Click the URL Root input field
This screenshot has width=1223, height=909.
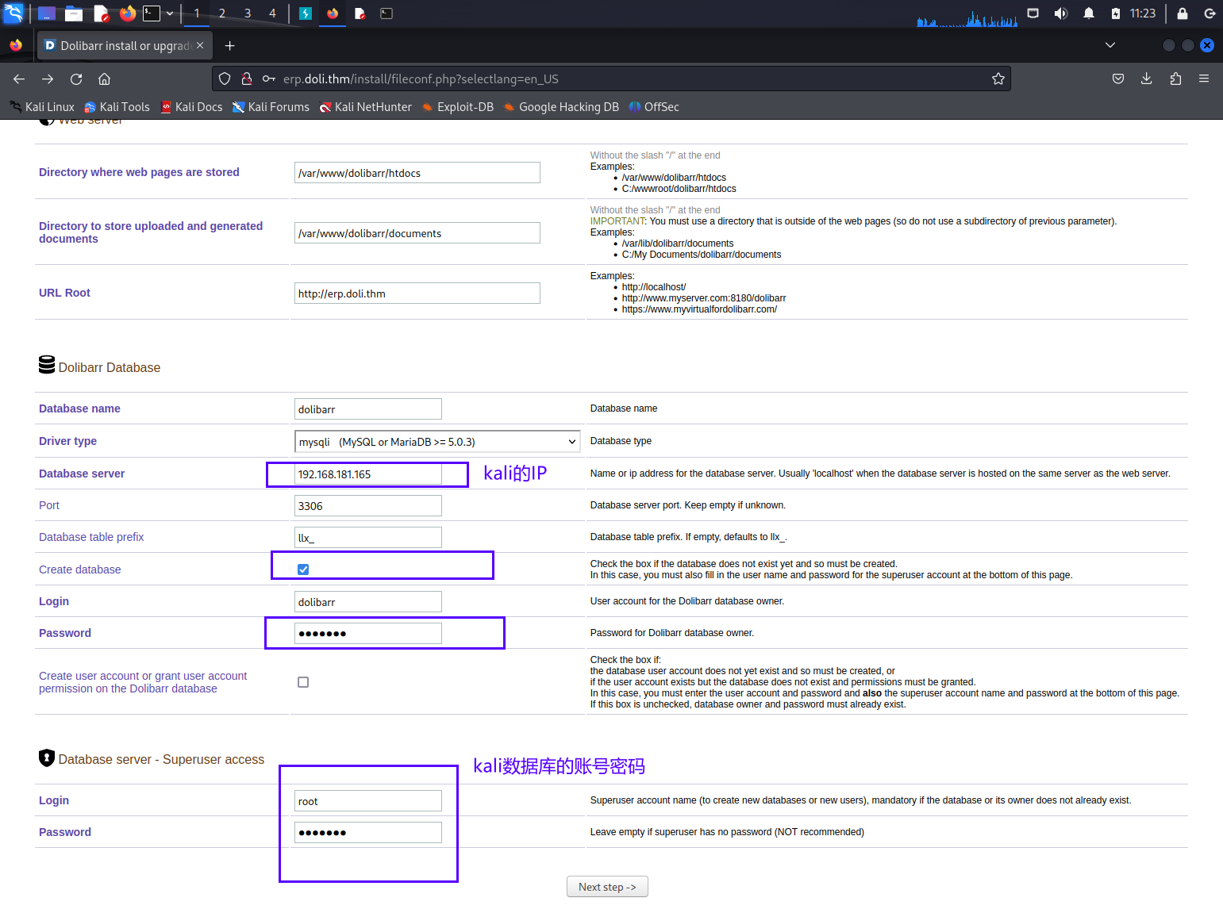417,293
